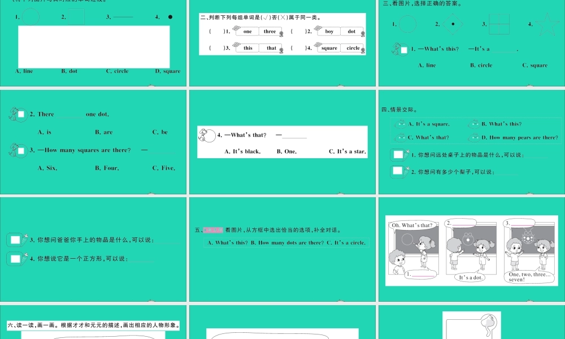Image resolution: width=565 pixels, height=339 pixels.
Task: Click the bracket before item 2 'boy dot'
Action: [298, 31]
